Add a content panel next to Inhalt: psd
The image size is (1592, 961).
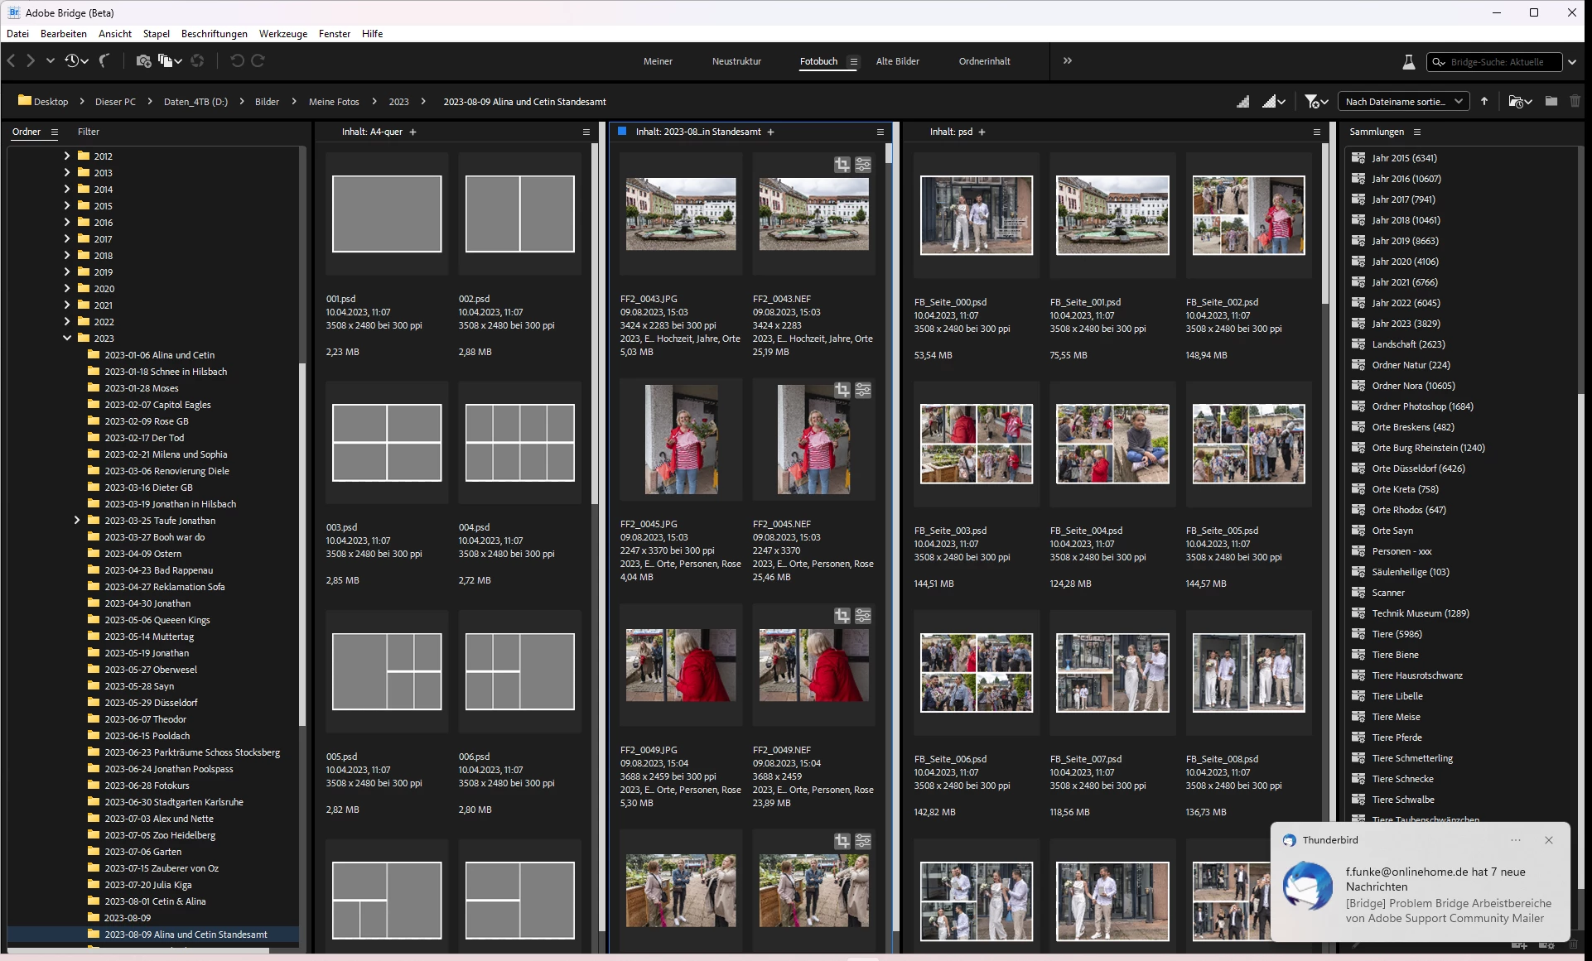coord(982,132)
